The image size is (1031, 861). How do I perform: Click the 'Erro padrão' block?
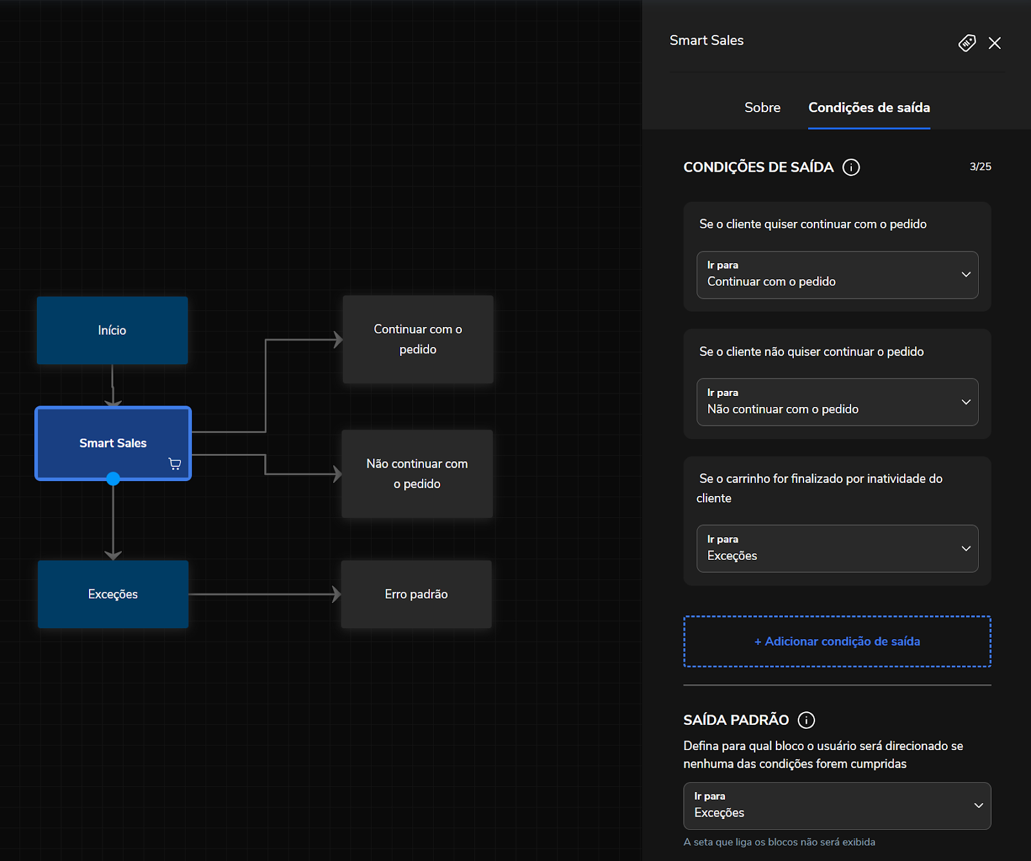click(416, 594)
